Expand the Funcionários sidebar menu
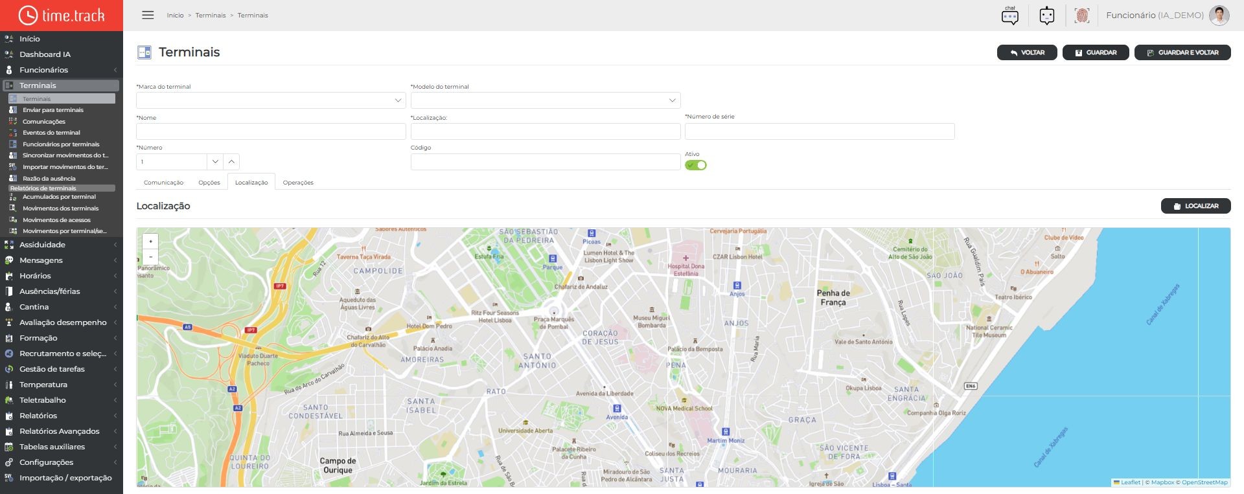This screenshot has width=1244, height=494. tap(62, 70)
